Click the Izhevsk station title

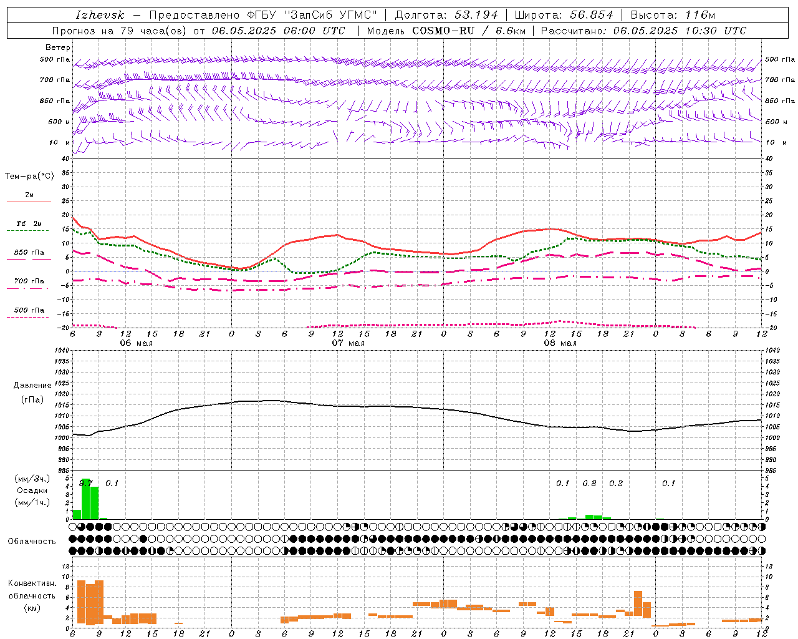point(100,15)
